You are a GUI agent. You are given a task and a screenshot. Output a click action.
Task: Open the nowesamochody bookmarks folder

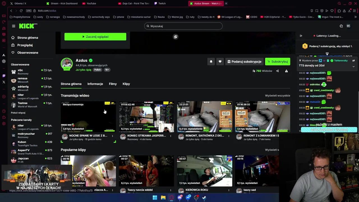[x=74, y=17]
